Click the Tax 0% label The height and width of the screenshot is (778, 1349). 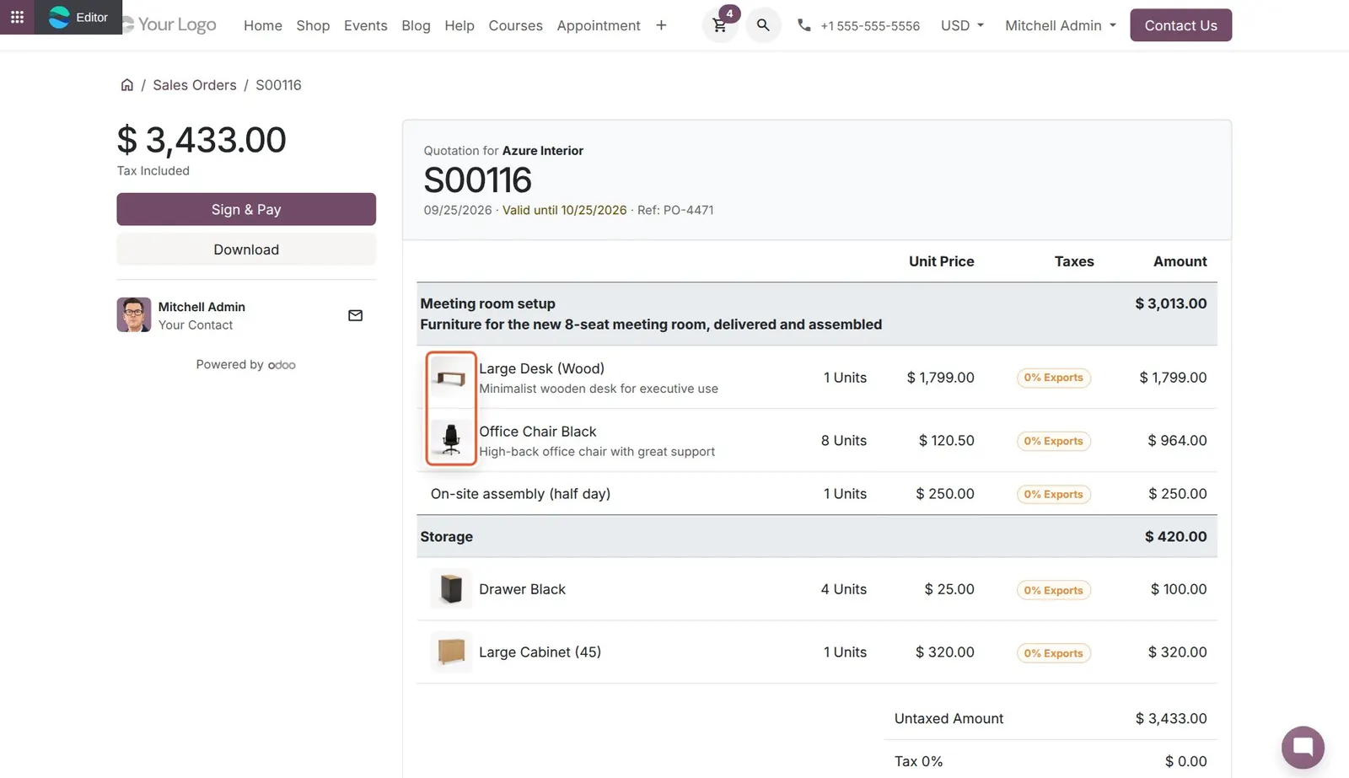click(x=918, y=761)
